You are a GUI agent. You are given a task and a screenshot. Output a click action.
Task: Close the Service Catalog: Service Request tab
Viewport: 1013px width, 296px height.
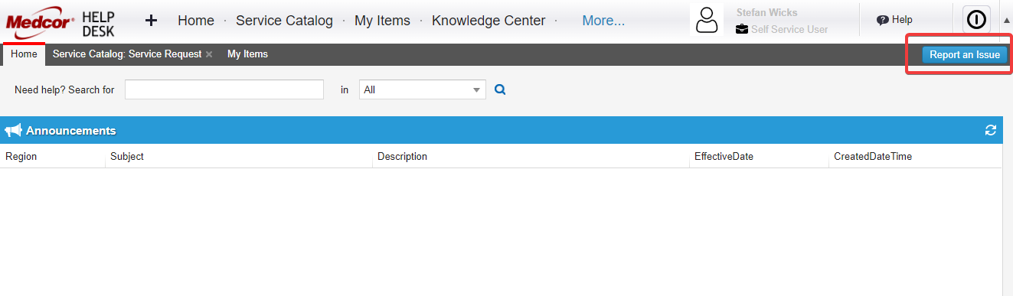209,54
